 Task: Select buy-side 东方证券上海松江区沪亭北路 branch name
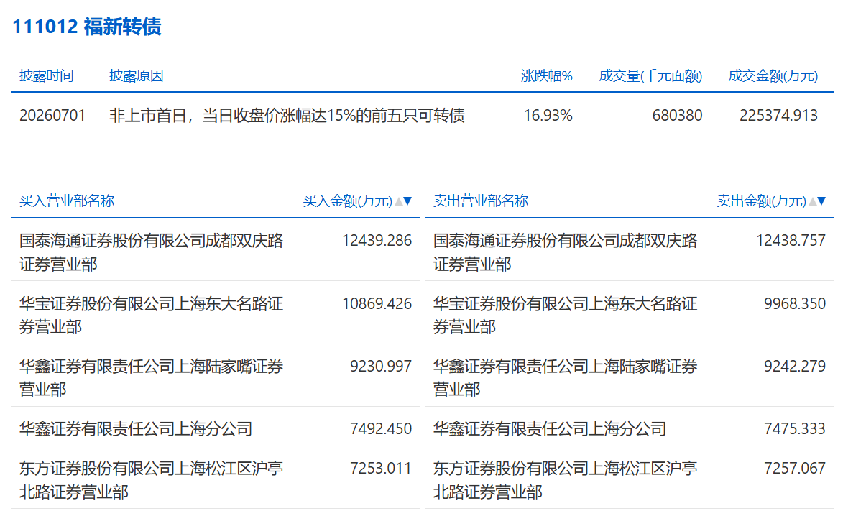tap(151, 480)
